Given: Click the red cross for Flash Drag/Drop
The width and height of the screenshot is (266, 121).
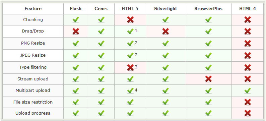Looking at the screenshot, I should coord(76,32).
